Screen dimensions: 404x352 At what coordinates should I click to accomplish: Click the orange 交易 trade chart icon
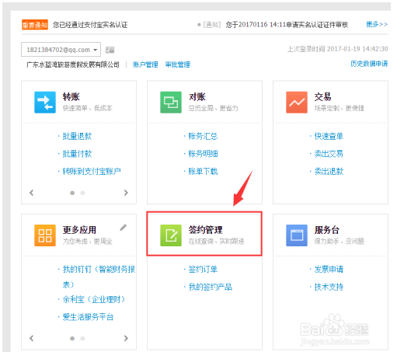point(297,102)
